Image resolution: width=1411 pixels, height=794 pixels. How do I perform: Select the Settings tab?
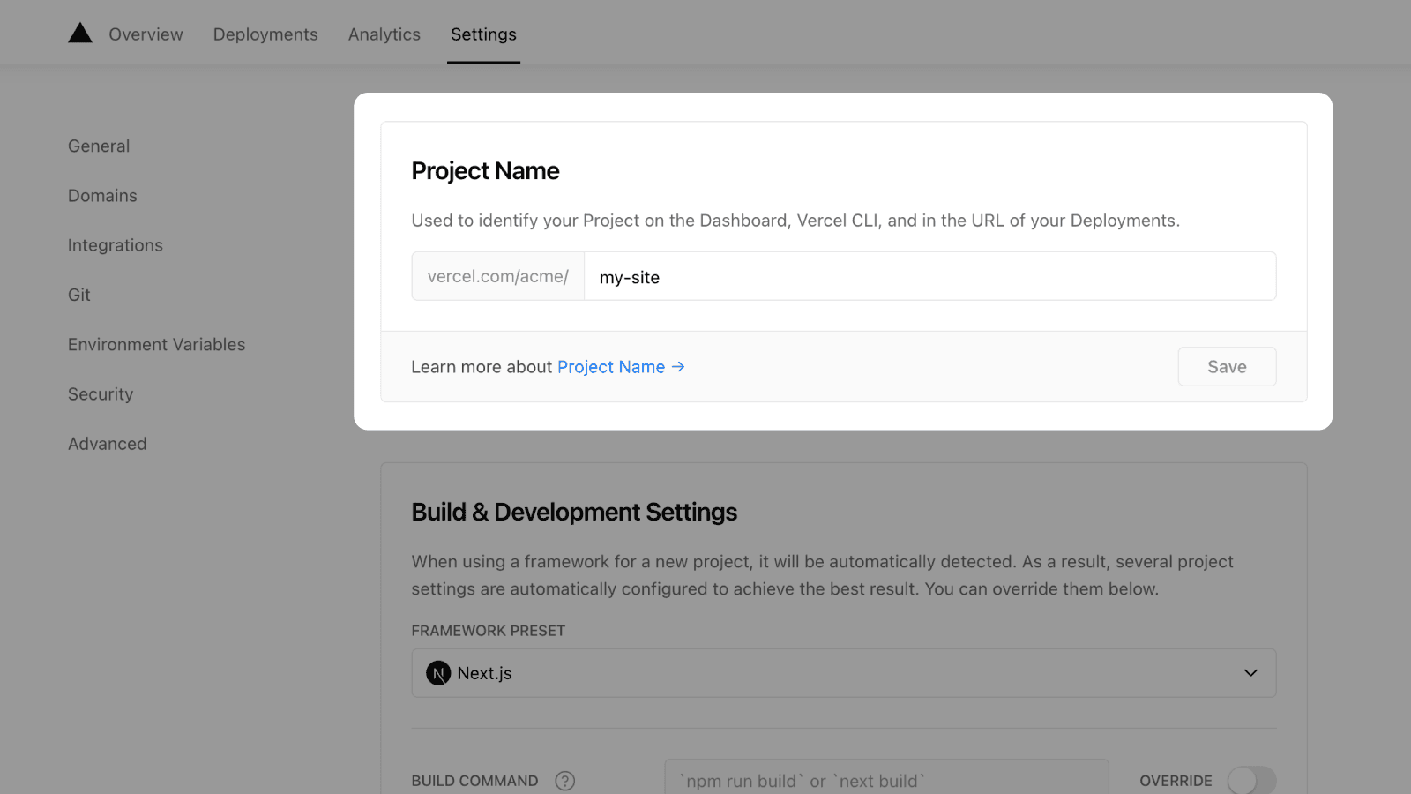483,34
